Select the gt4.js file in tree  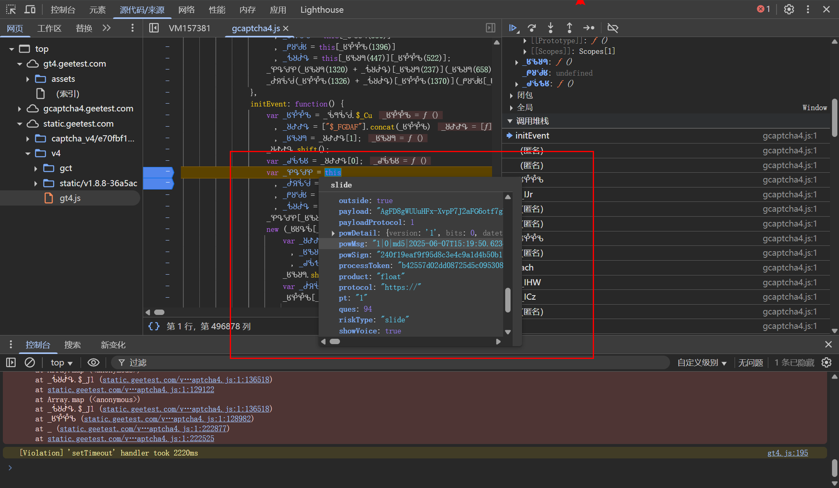pyautogui.click(x=70, y=198)
